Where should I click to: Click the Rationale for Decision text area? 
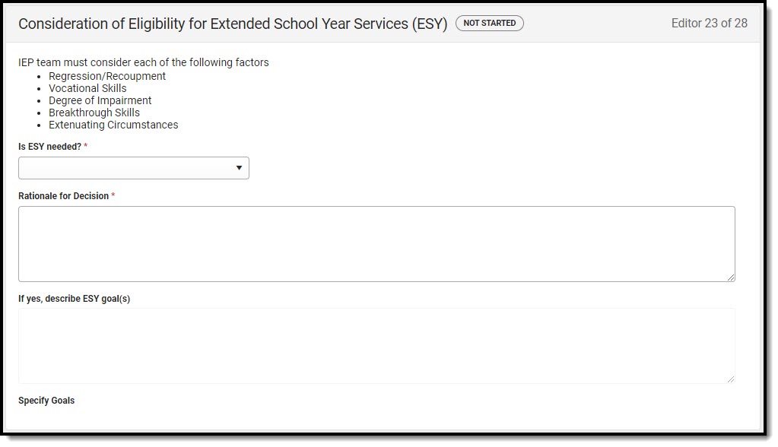tap(376, 244)
